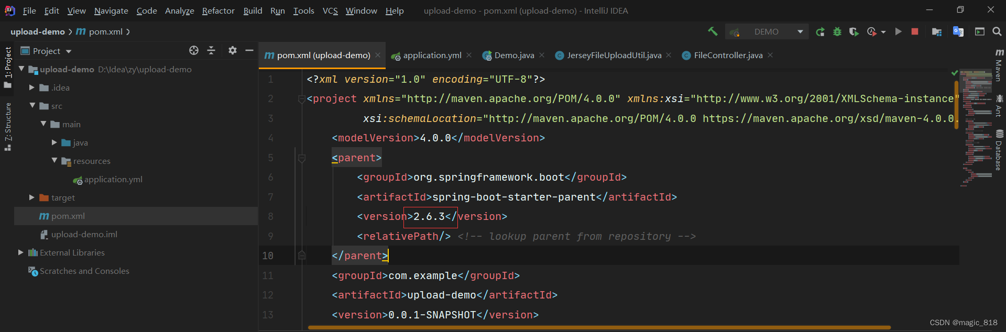Image resolution: width=1006 pixels, height=332 pixels.
Task: Open the VCS menu
Action: tap(330, 10)
